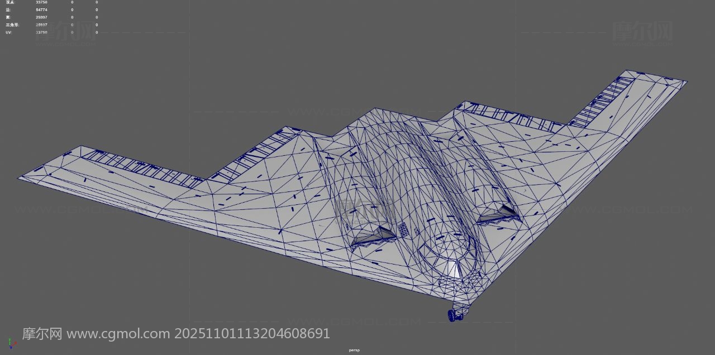
Task: Click the small mesh grille beside cockpit
Action: click(403, 228)
